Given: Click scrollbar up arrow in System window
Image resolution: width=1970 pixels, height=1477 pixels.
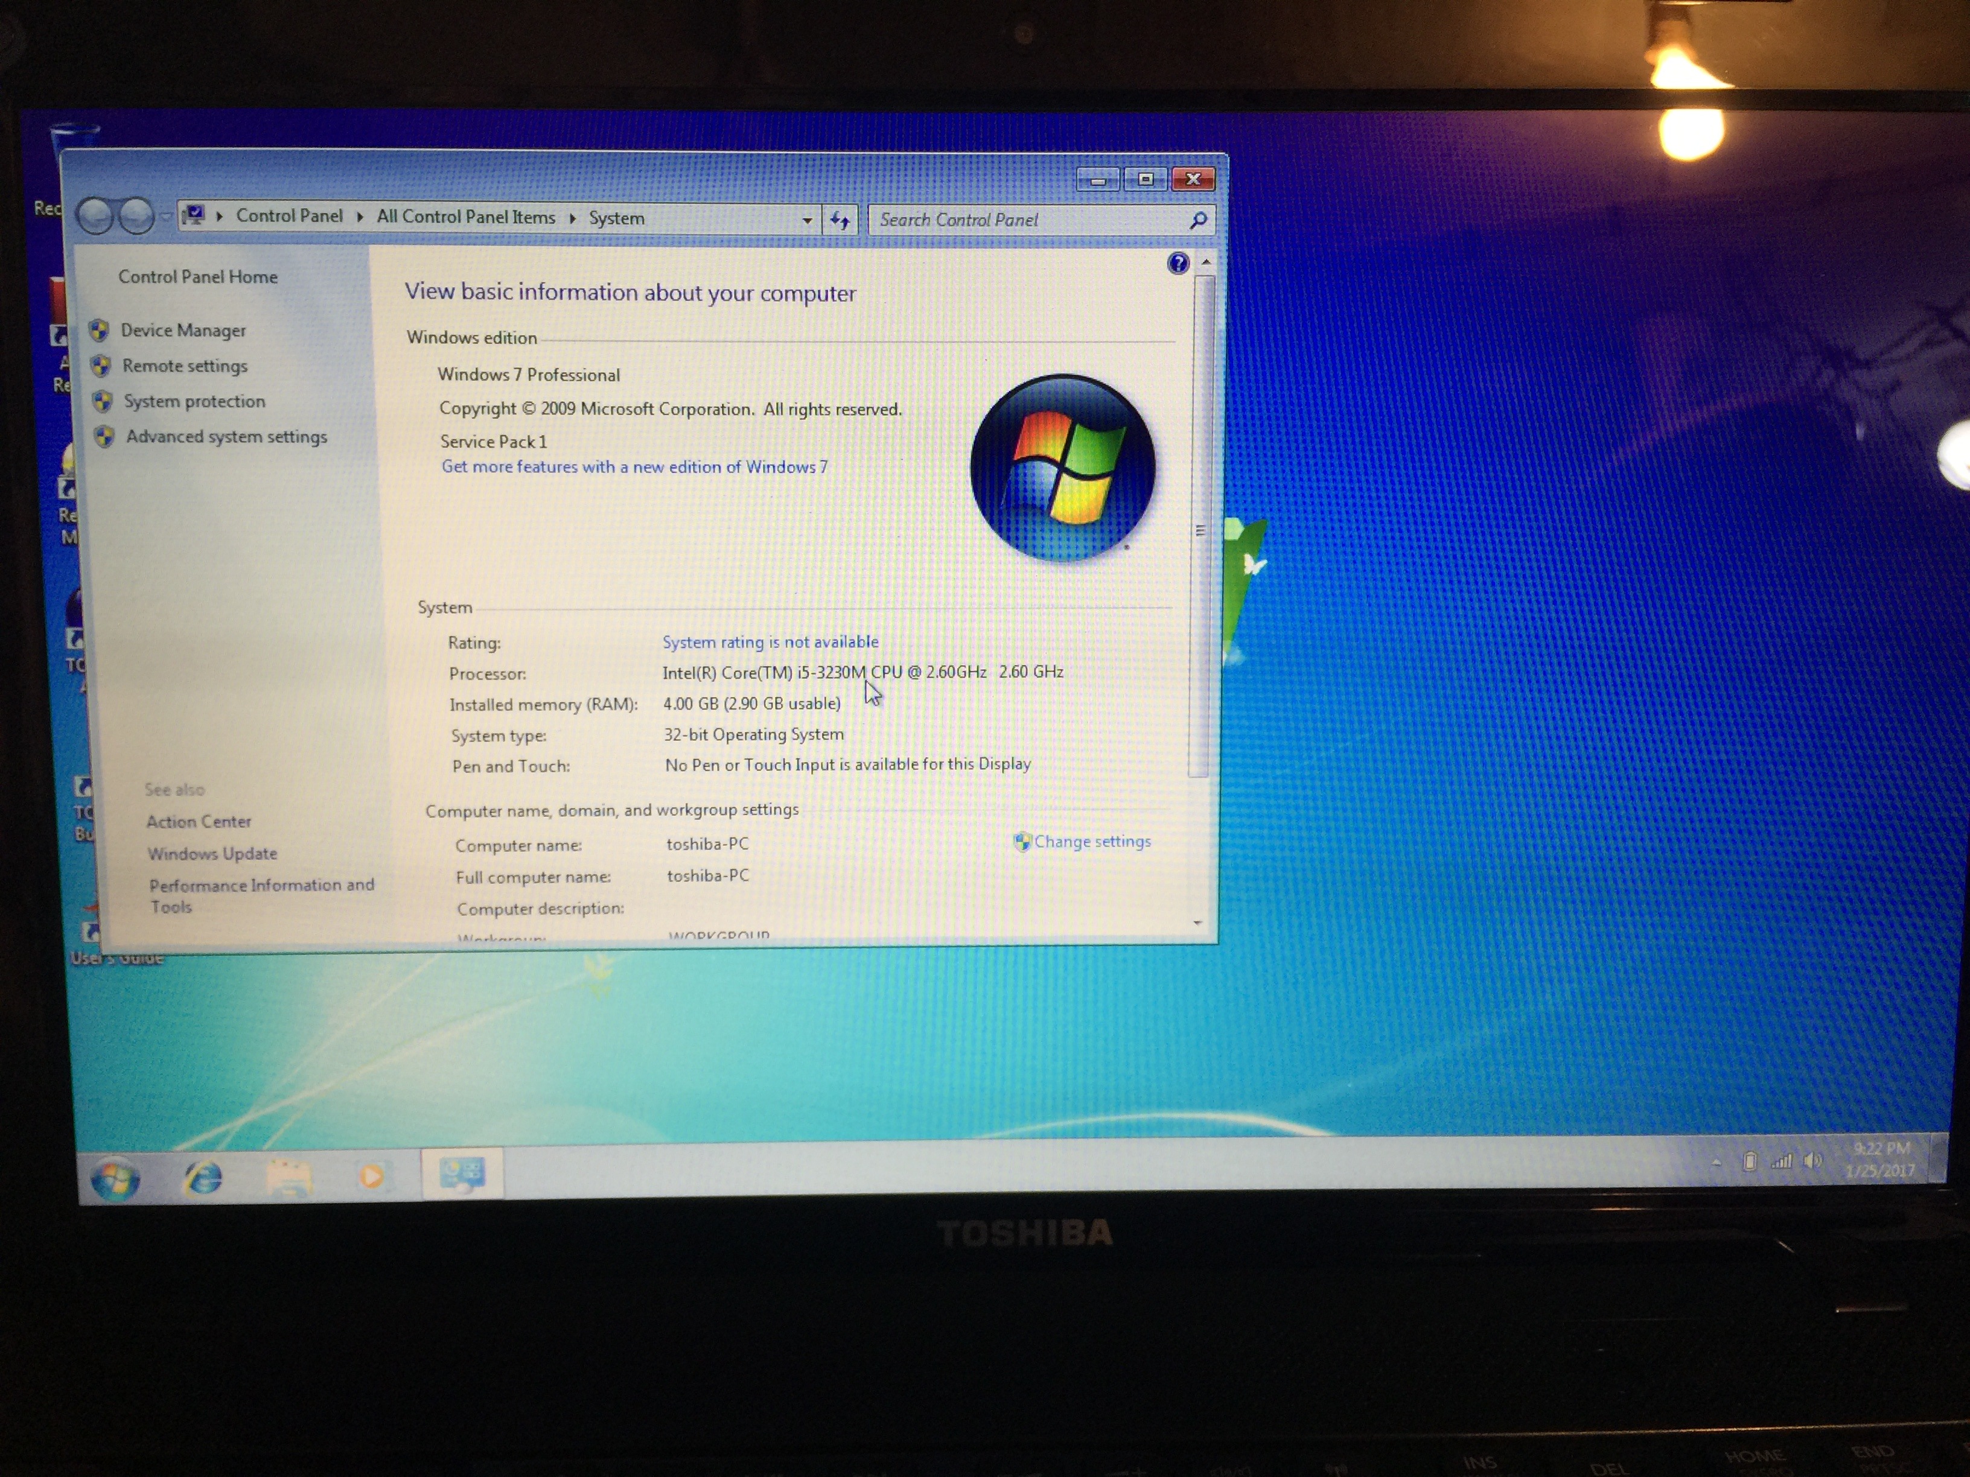Looking at the screenshot, I should (x=1205, y=262).
